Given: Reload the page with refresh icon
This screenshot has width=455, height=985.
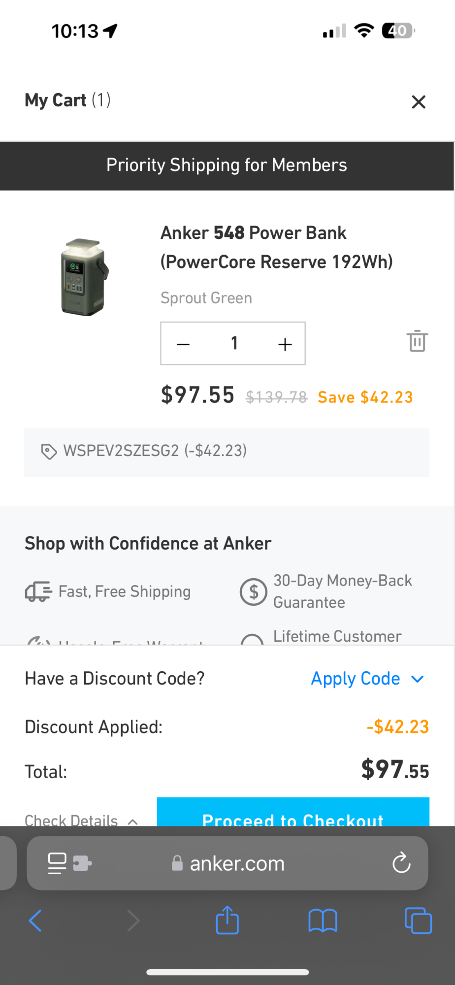Looking at the screenshot, I should point(401,863).
